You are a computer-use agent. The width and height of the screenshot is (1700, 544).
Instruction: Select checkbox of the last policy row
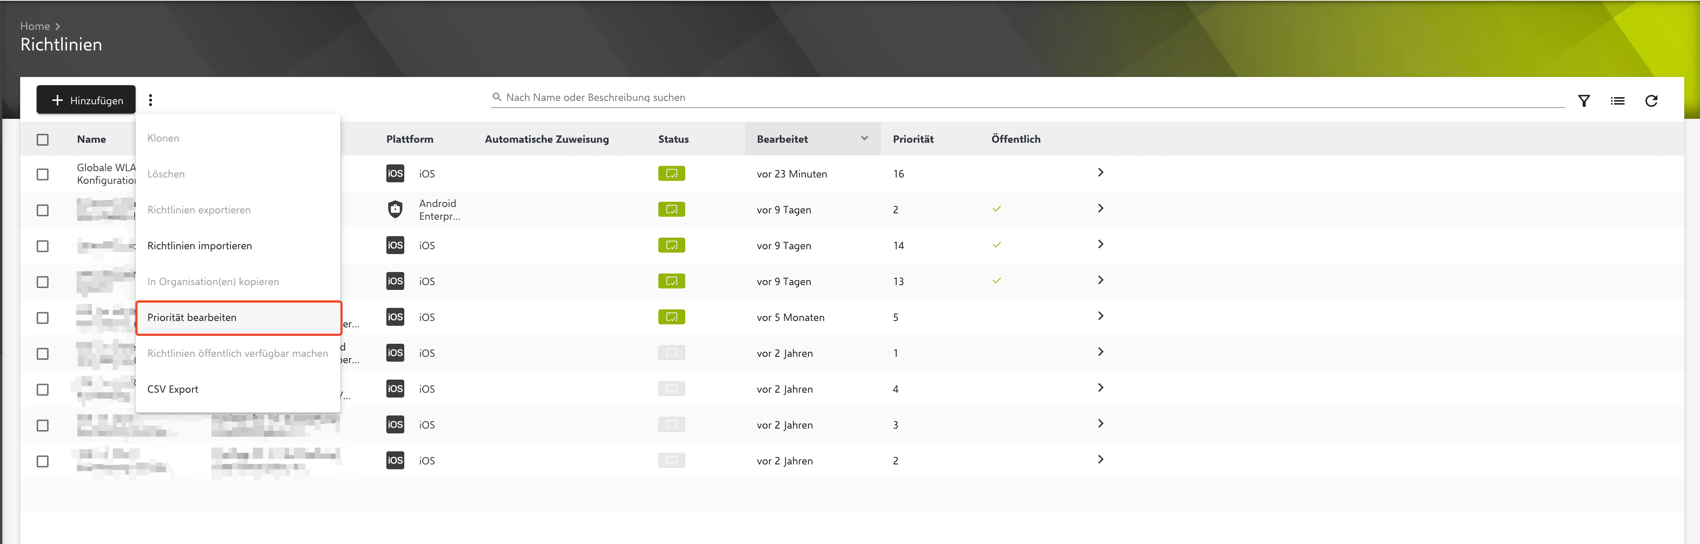pyautogui.click(x=43, y=461)
